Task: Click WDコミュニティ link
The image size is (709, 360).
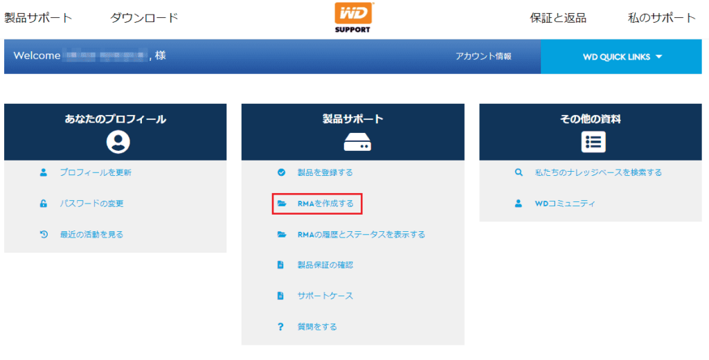Action: click(x=565, y=204)
